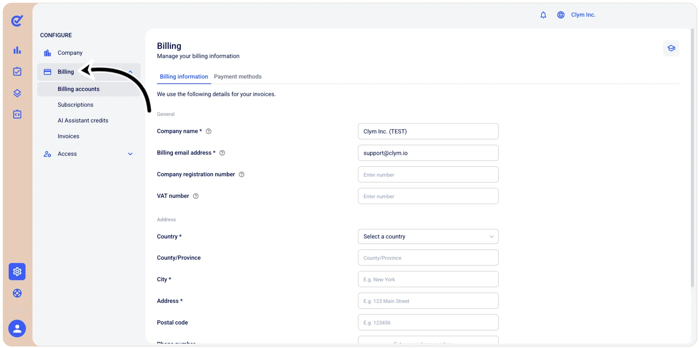Open the notifications bell
The width and height of the screenshot is (699, 348).
(543, 15)
